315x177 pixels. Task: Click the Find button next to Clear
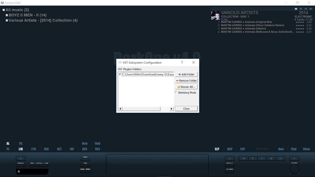click(x=294, y=149)
